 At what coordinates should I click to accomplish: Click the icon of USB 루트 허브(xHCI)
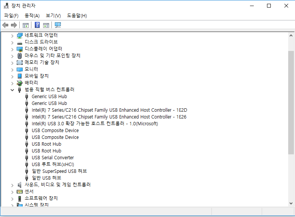click(27, 165)
